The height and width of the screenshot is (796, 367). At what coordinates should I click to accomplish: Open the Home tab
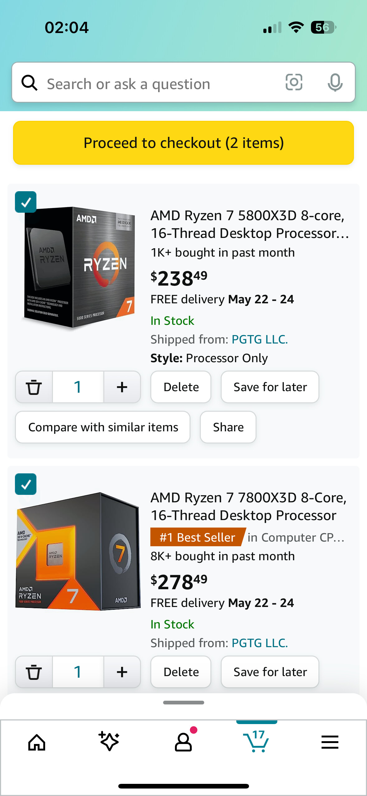[37, 742]
